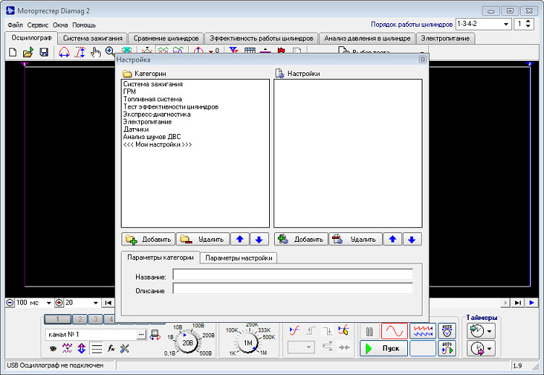544x375 pixels.
Task: Select Экспресс-диагностика category
Action: [x=157, y=114]
